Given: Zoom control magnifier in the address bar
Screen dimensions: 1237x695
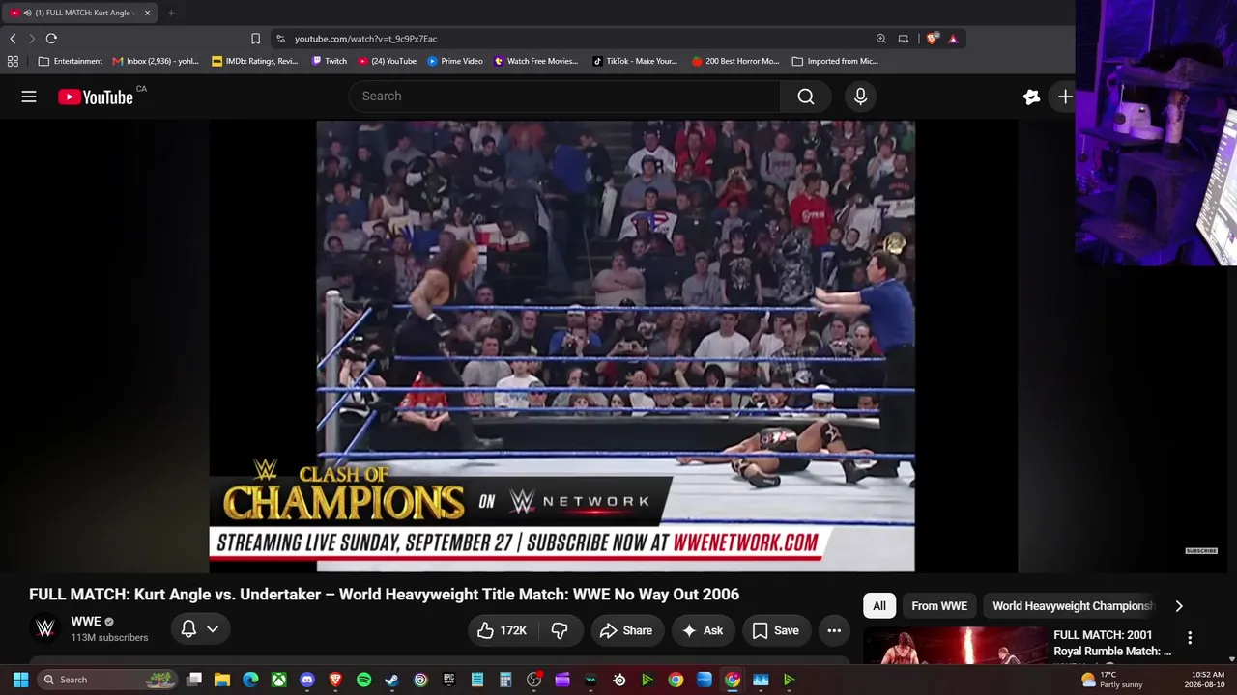Looking at the screenshot, I should pos(881,39).
